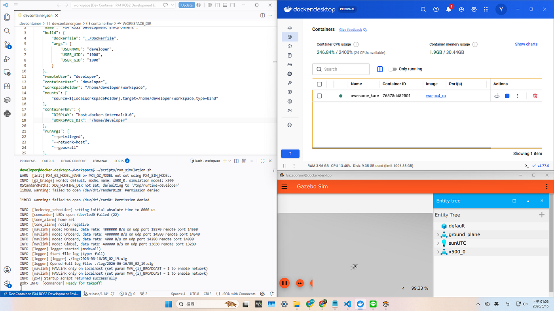This screenshot has height=311, width=554.
Task: Stop the awesome_kare container
Action: point(507,96)
